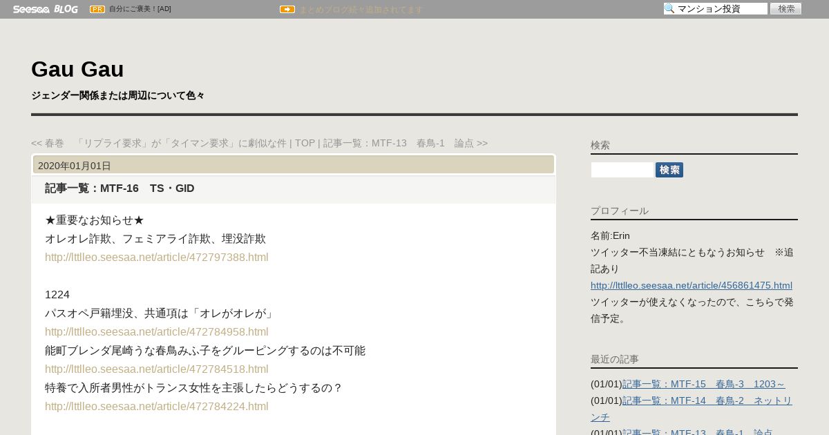
Task: Click the magnifier icon in top search box
Action: [669, 8]
